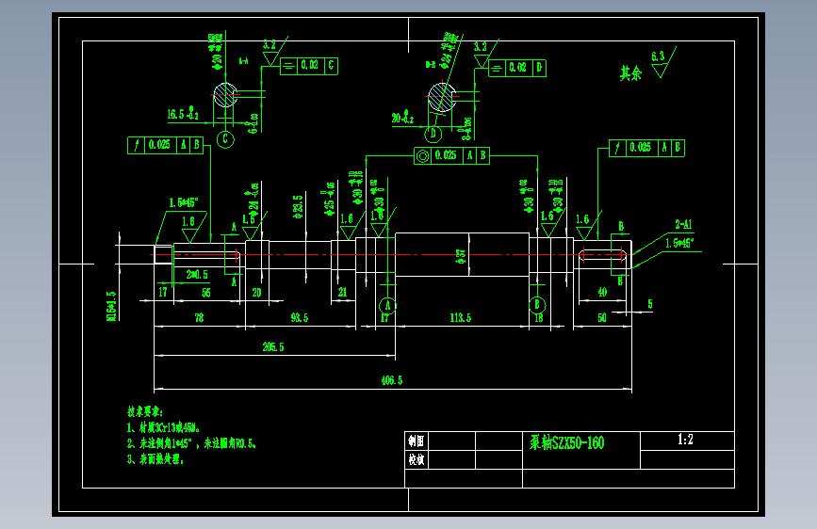
Task: Click the 50 dimension text
Action: pyautogui.click(x=602, y=317)
